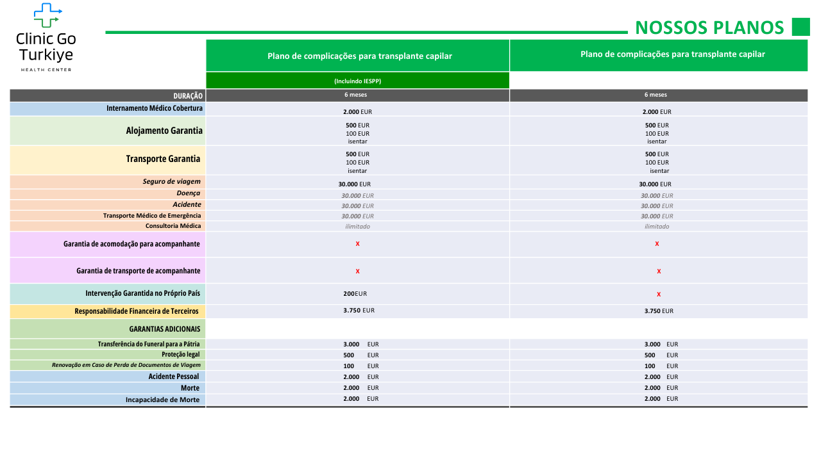Click the green square beside NOSSOS PLANOS

(800, 27)
